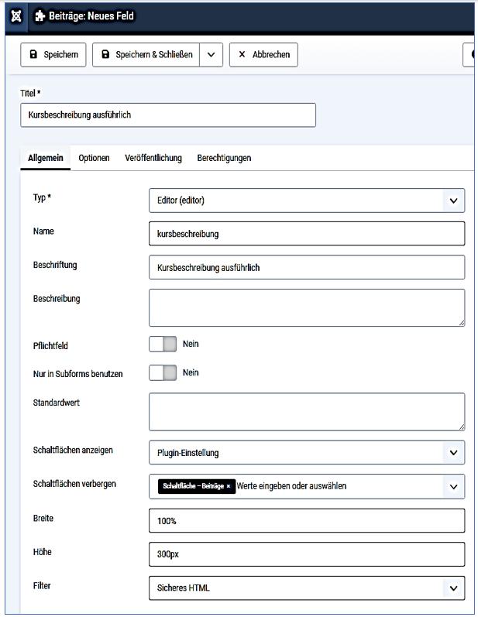Click the Höhe input field
478x617 pixels.
point(306,554)
